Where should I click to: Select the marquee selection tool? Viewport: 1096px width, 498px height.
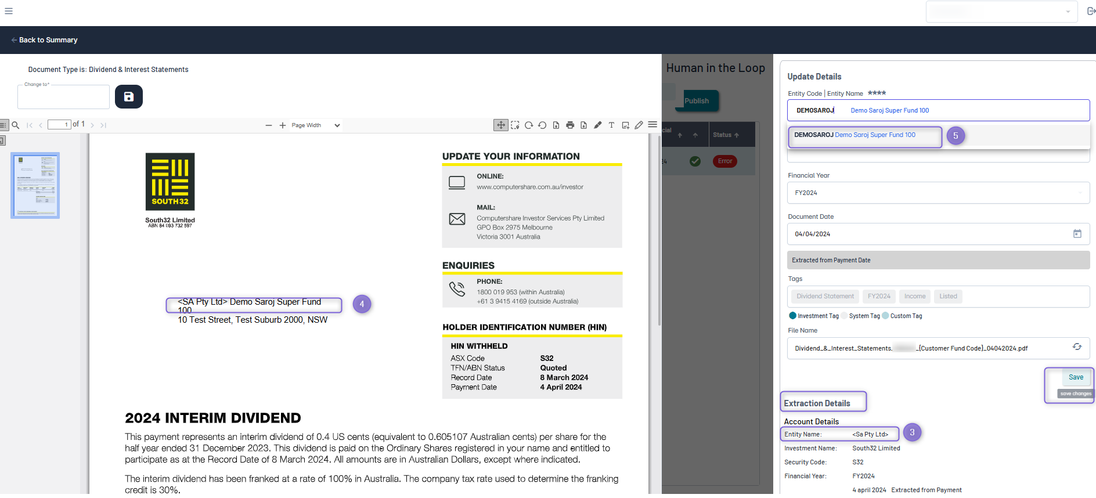tap(515, 125)
